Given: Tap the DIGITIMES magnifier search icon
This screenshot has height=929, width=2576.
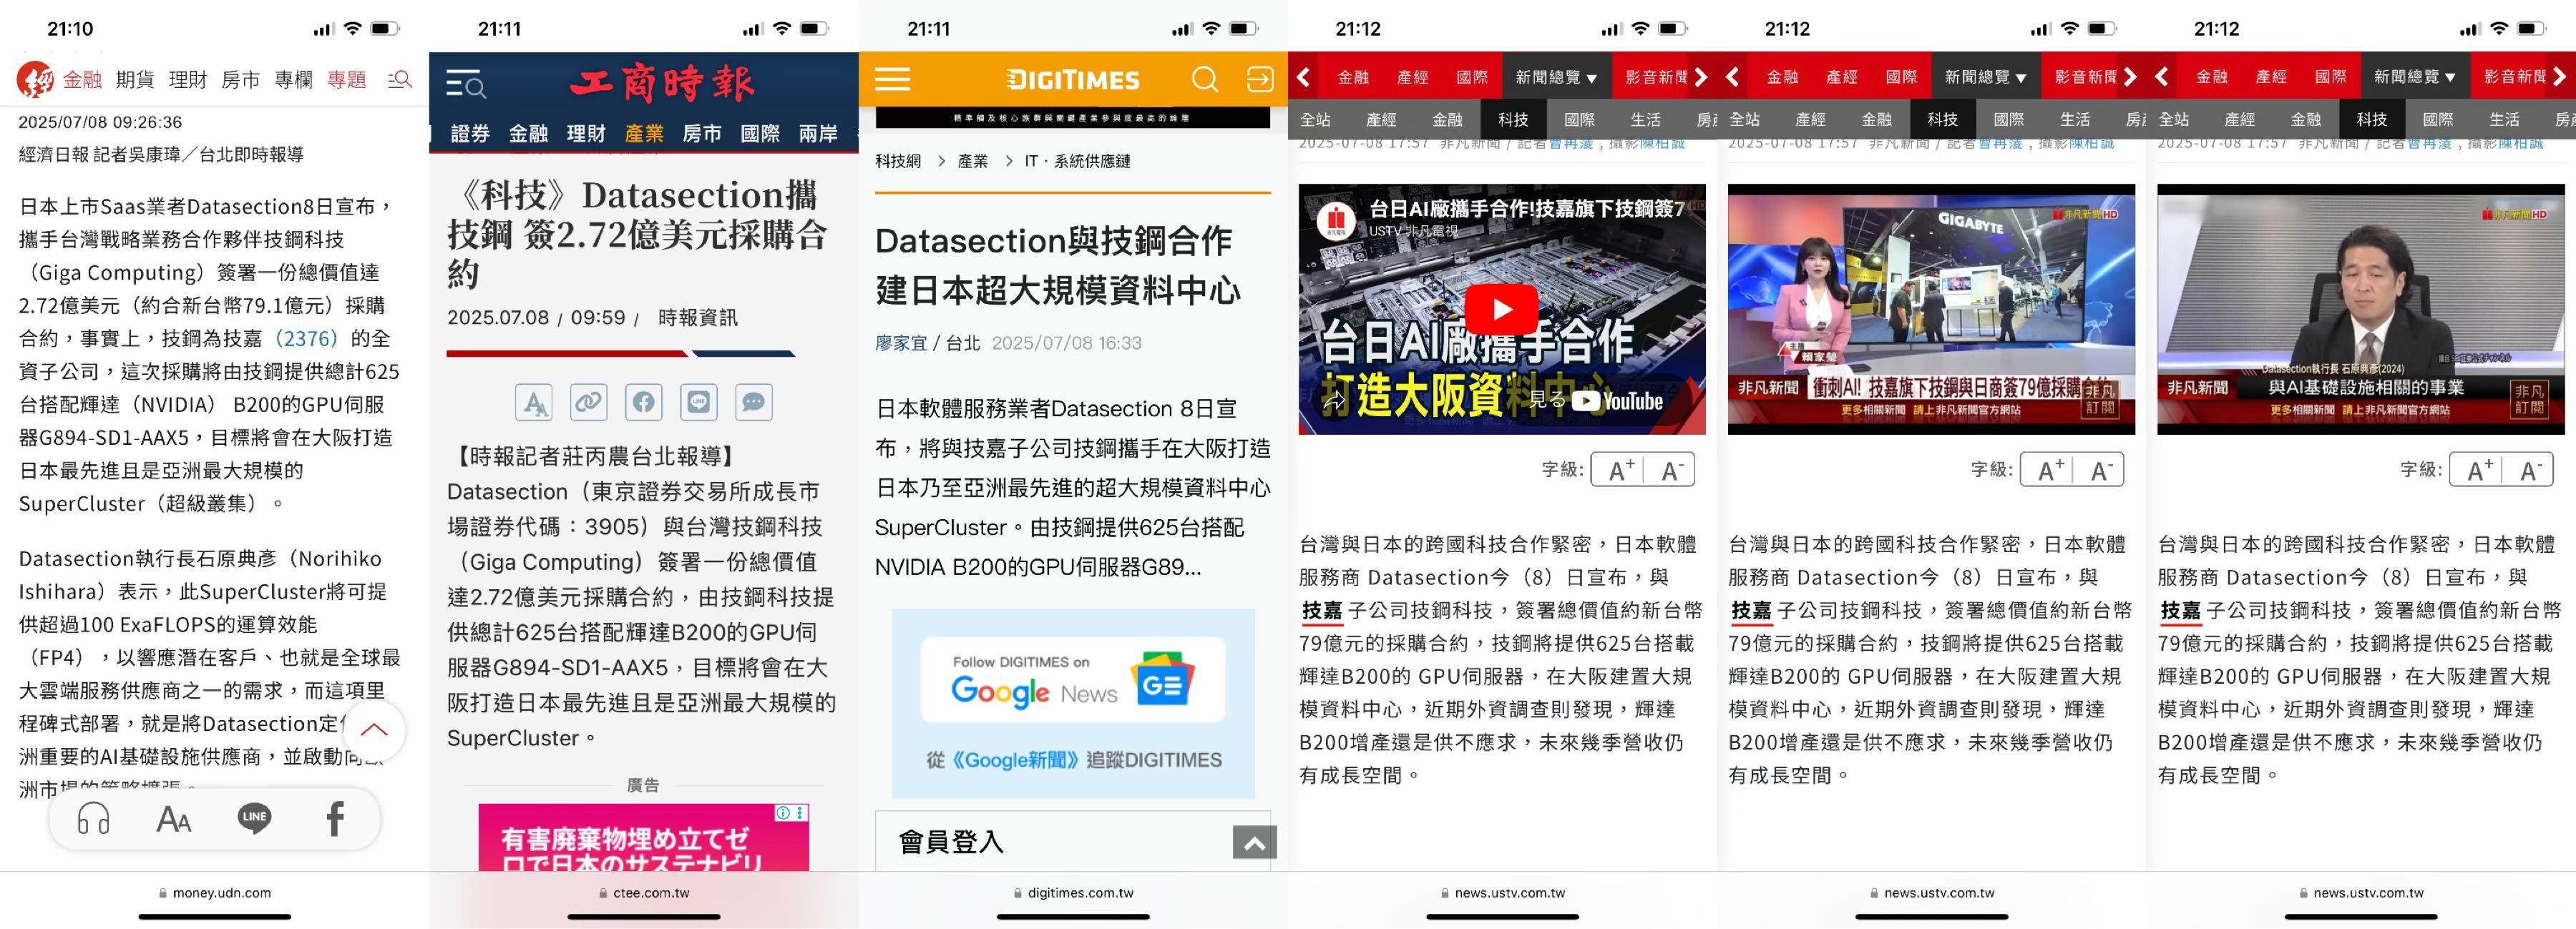Looking at the screenshot, I should pos(1205,79).
